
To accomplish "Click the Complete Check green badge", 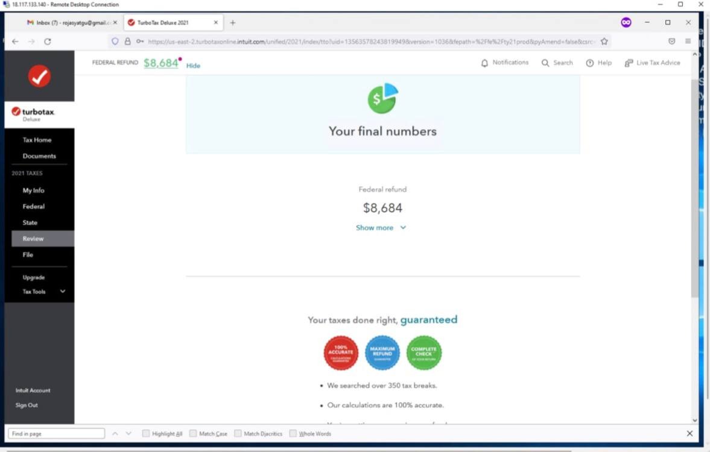I will point(424,353).
